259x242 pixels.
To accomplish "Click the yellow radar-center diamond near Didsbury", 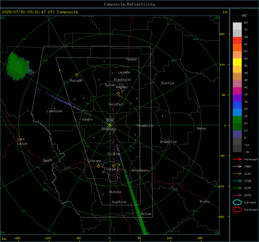I will (x=110, y=125).
